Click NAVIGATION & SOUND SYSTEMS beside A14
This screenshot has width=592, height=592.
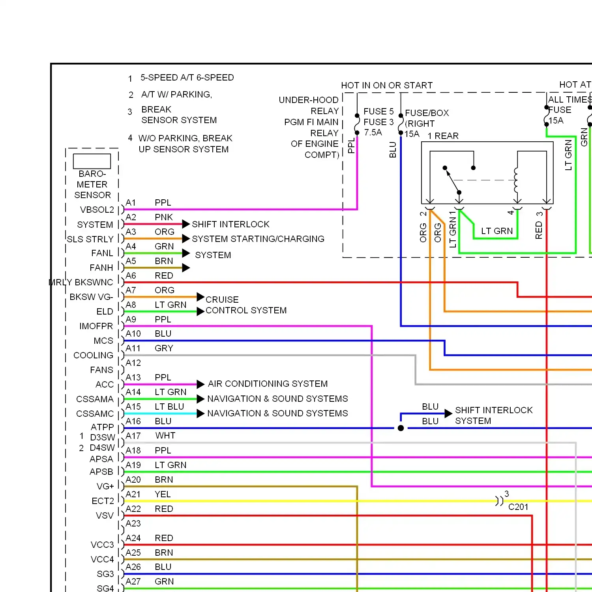pyautogui.click(x=277, y=399)
